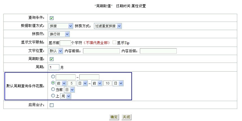Toggle the 查询条件 checkbox
242x121 pixels.
pos(52,18)
